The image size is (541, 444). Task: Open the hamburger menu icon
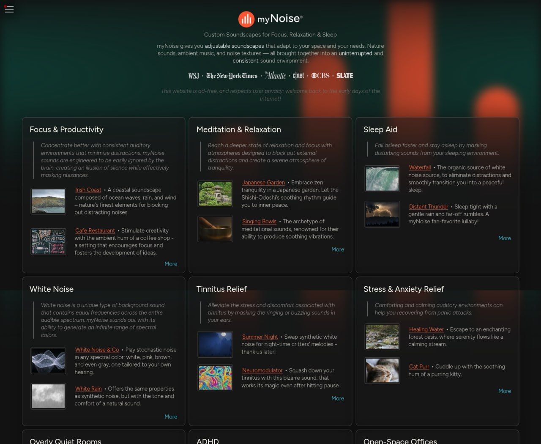pyautogui.click(x=9, y=9)
